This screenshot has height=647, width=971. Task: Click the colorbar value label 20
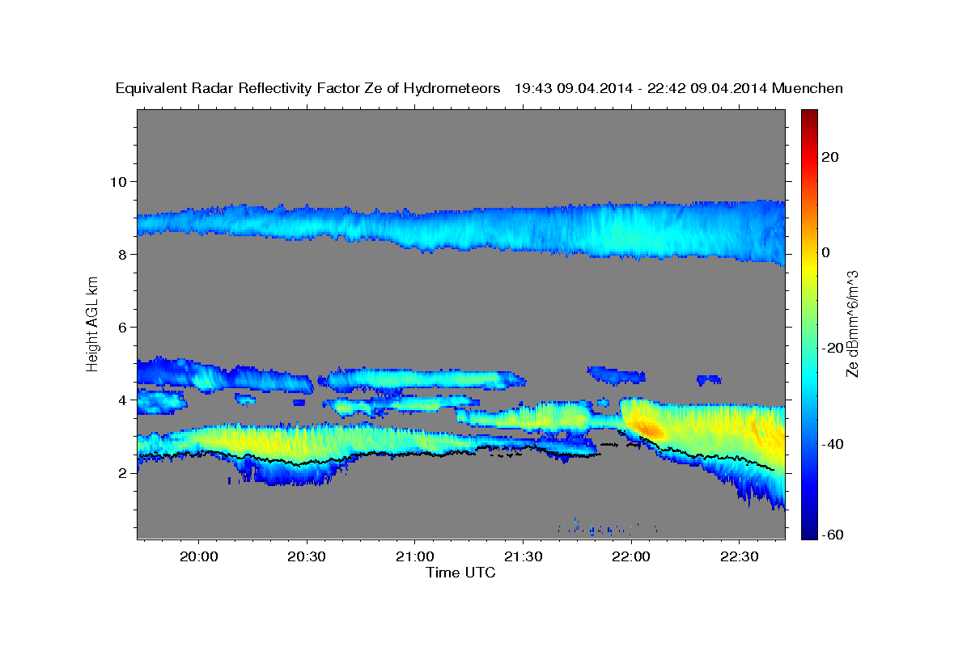tap(829, 157)
